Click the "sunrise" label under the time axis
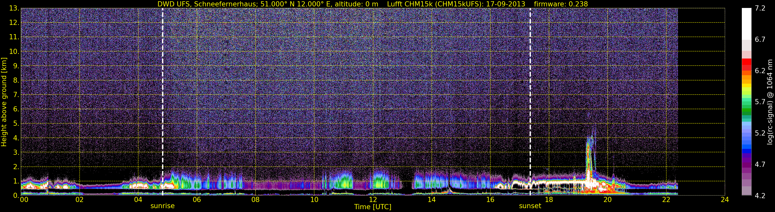775x212 pixels. (163, 206)
